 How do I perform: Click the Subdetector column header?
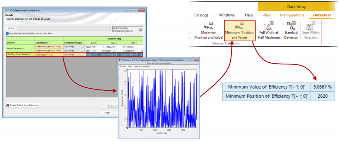(49, 42)
